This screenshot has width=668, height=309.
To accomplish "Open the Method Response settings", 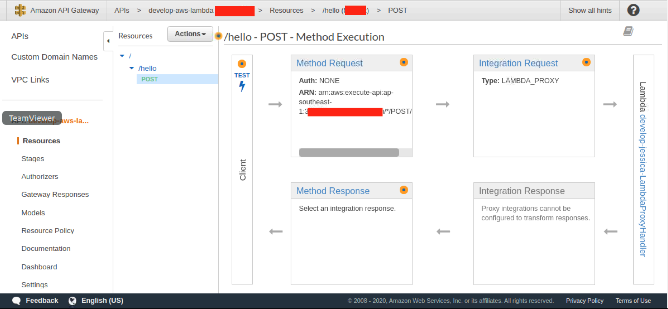I will point(333,191).
